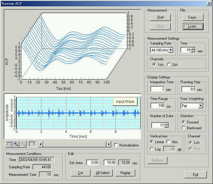Image resolution: width=213 pixels, height=184 pixels.
Task: Click the measurement Time value field
Action: pyautogui.click(x=186, y=50)
